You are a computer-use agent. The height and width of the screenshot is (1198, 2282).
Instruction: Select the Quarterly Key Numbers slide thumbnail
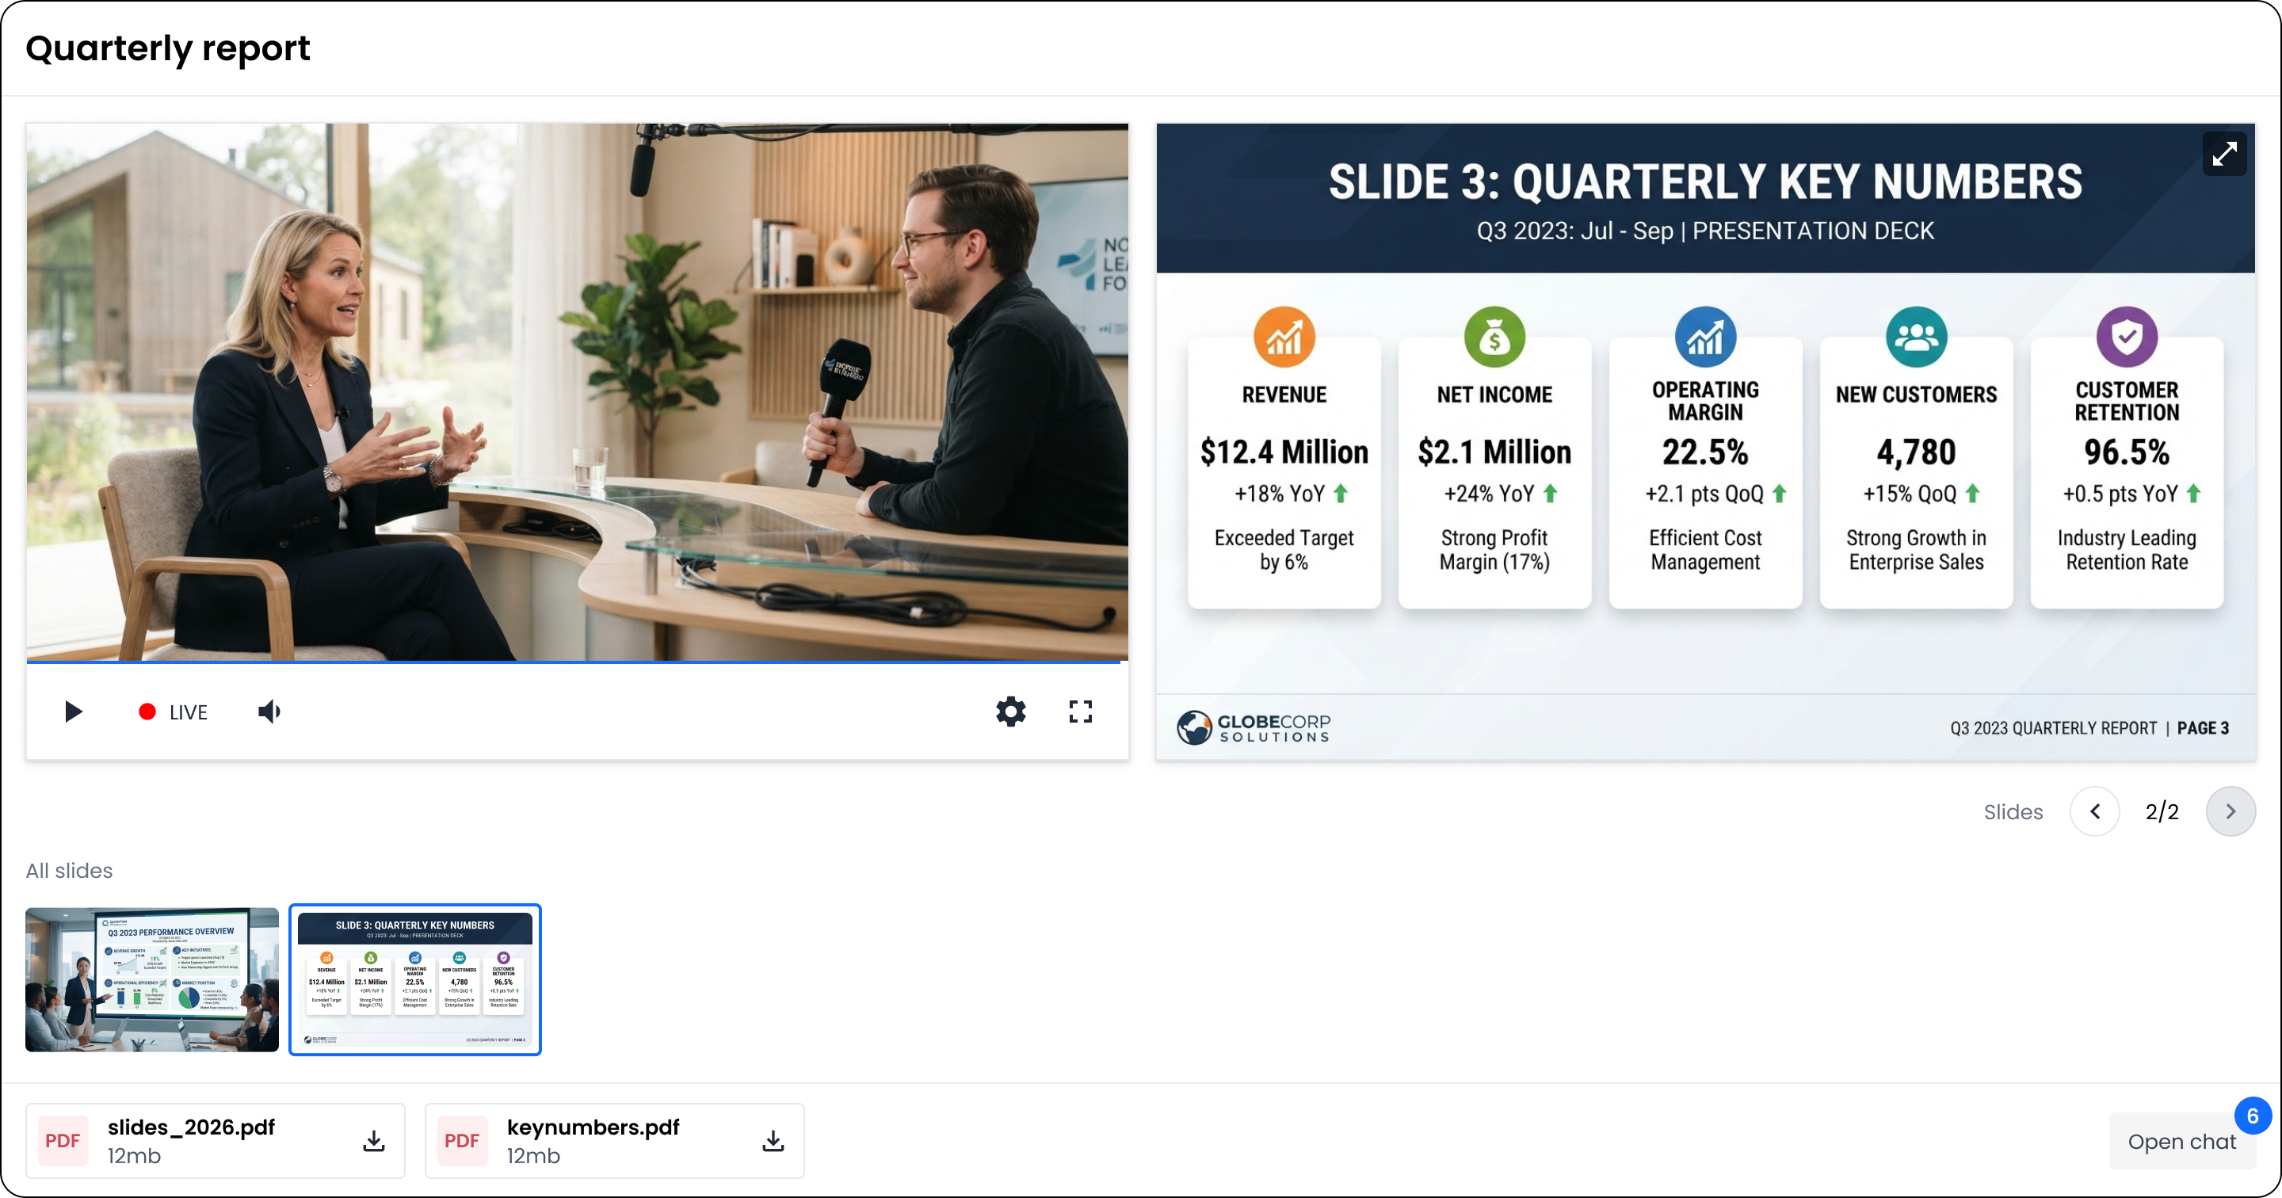pyautogui.click(x=415, y=980)
